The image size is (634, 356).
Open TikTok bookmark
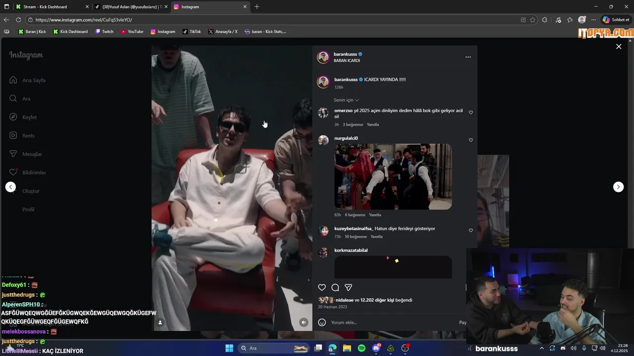(192, 32)
